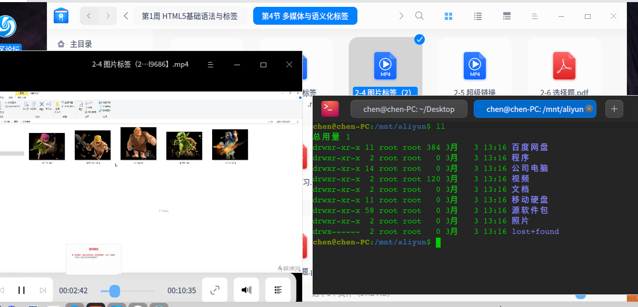This screenshot has width=638, height=307.
Task: Pause the video with the pause button
Action: click(x=22, y=290)
